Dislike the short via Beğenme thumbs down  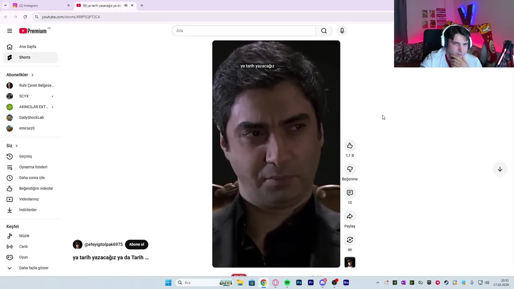(x=350, y=169)
